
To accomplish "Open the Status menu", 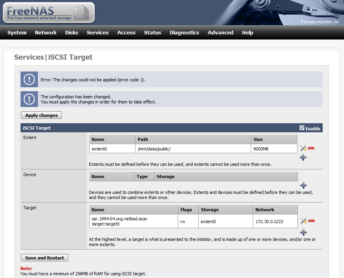I will pyautogui.click(x=153, y=33).
